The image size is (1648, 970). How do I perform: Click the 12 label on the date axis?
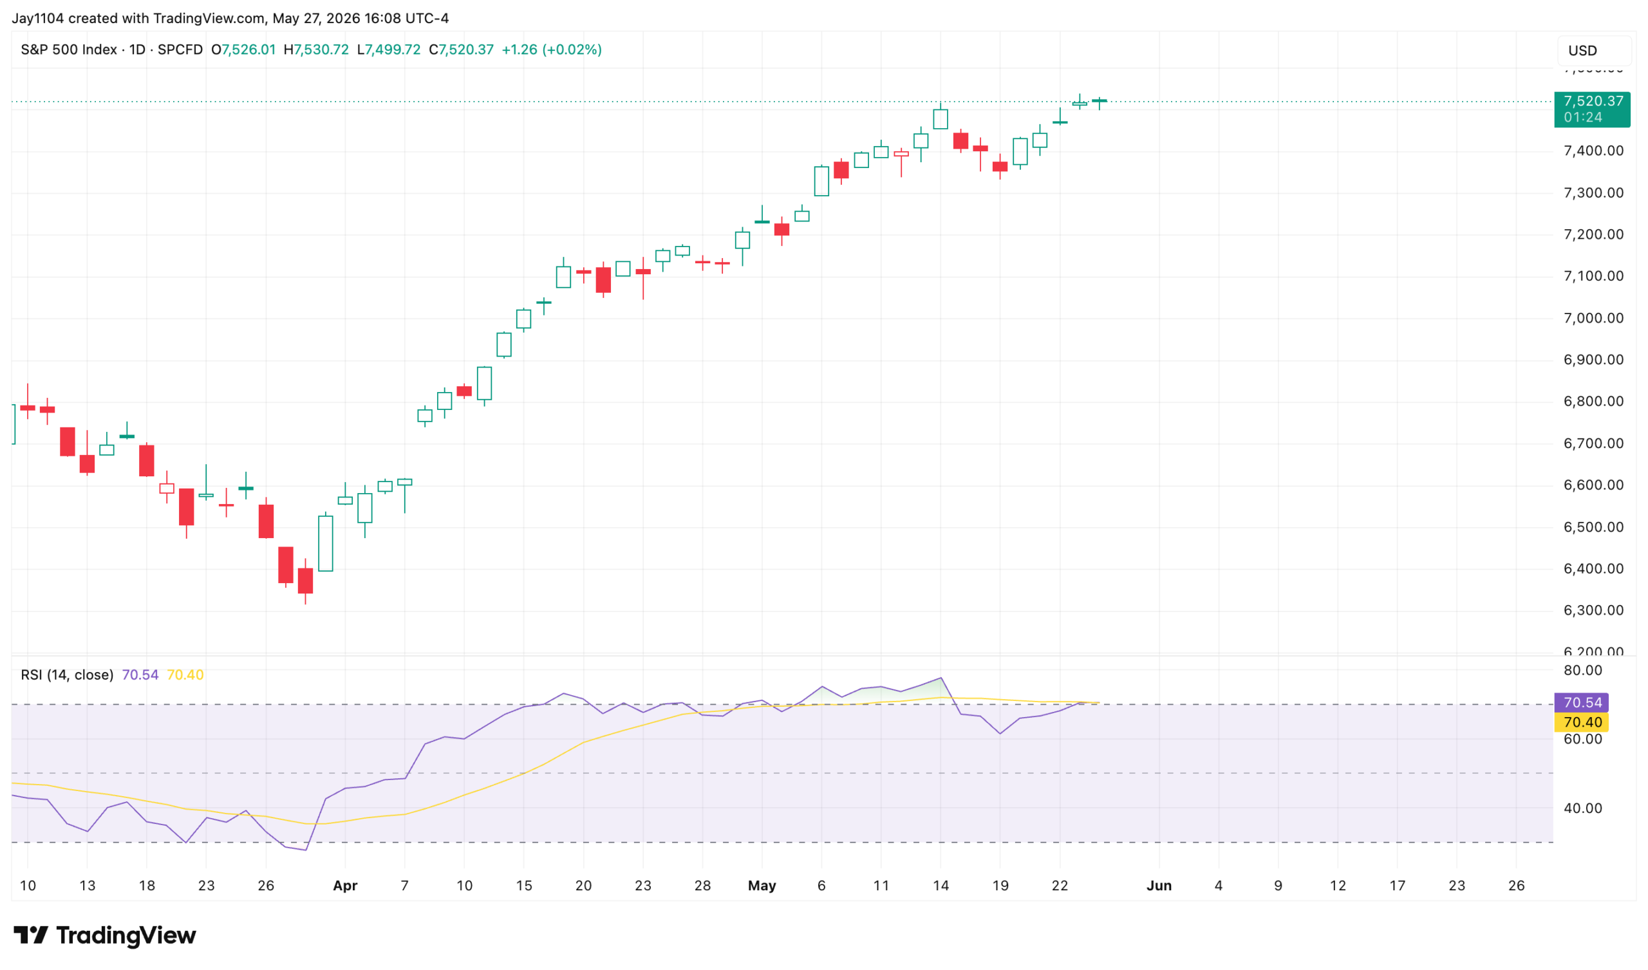pos(1338,886)
